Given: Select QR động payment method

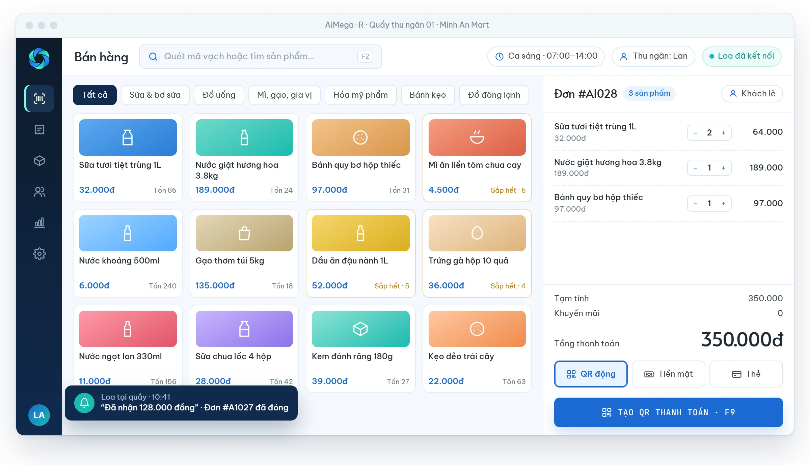Looking at the screenshot, I should 591,374.
